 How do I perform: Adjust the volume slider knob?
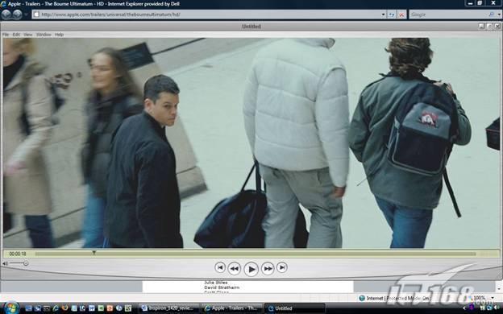[x=26, y=263]
